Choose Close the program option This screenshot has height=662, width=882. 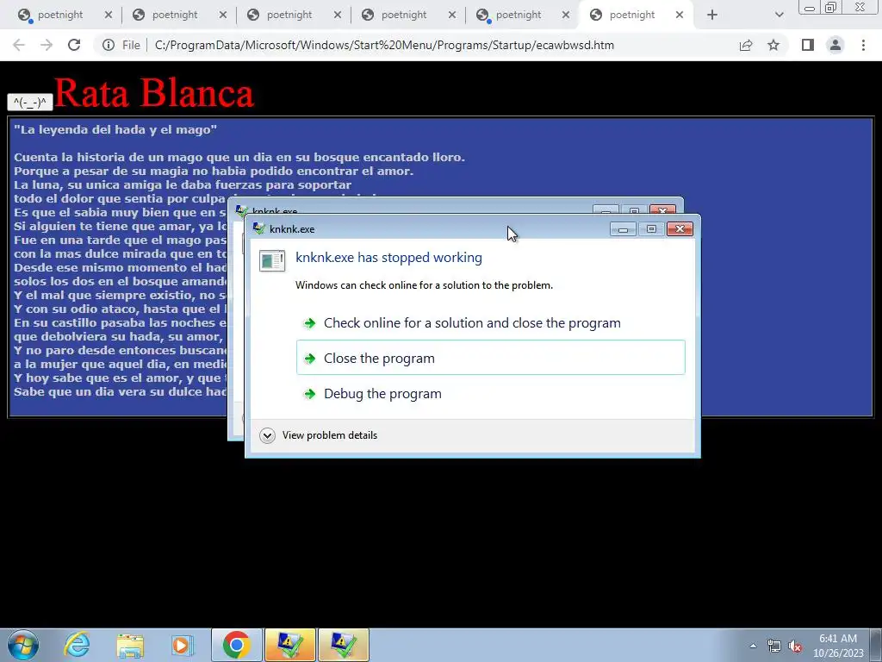pos(490,358)
